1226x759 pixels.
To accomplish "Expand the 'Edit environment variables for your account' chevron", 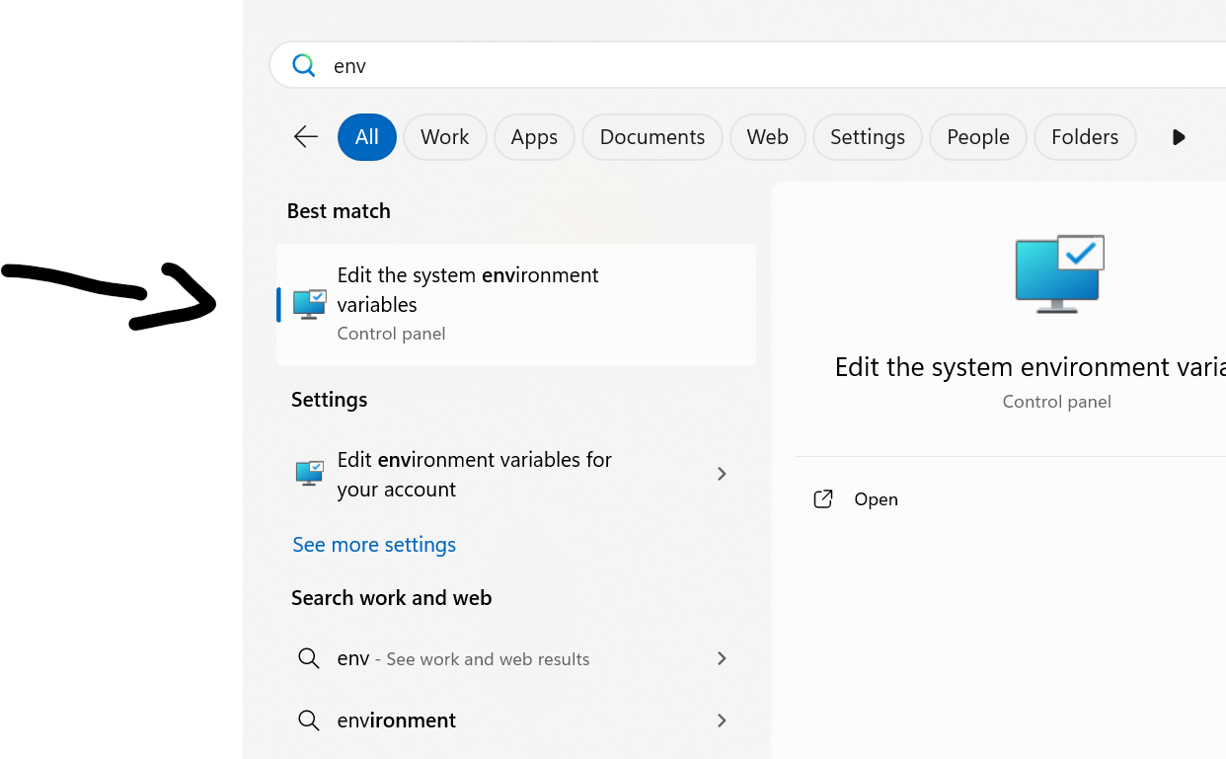I will click(722, 474).
